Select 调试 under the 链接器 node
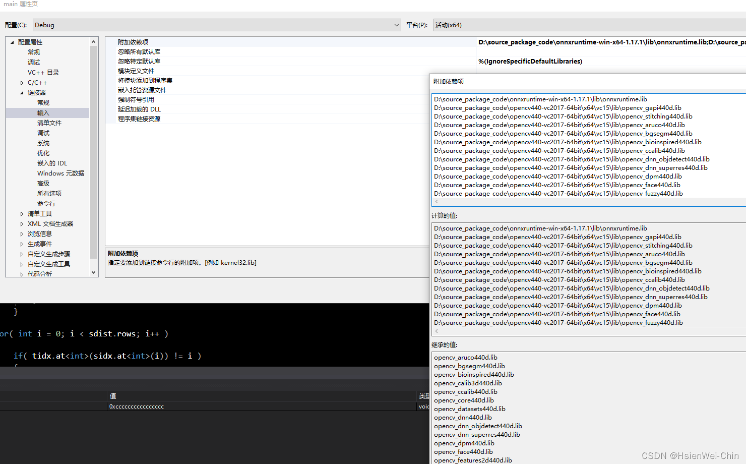This screenshot has width=746, height=464. tap(43, 133)
